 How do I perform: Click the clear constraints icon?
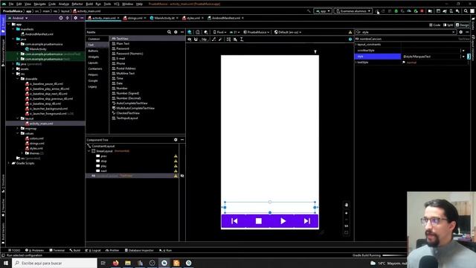(213, 39)
